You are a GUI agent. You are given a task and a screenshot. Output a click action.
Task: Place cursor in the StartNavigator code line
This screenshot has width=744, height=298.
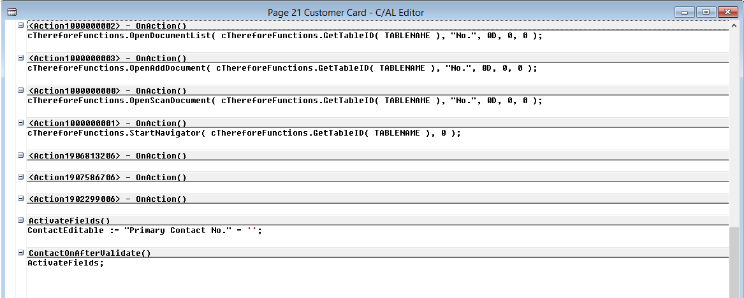[x=244, y=133]
